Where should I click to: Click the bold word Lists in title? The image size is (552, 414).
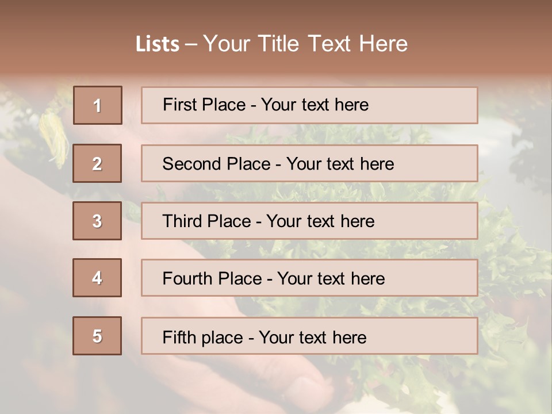pos(157,44)
